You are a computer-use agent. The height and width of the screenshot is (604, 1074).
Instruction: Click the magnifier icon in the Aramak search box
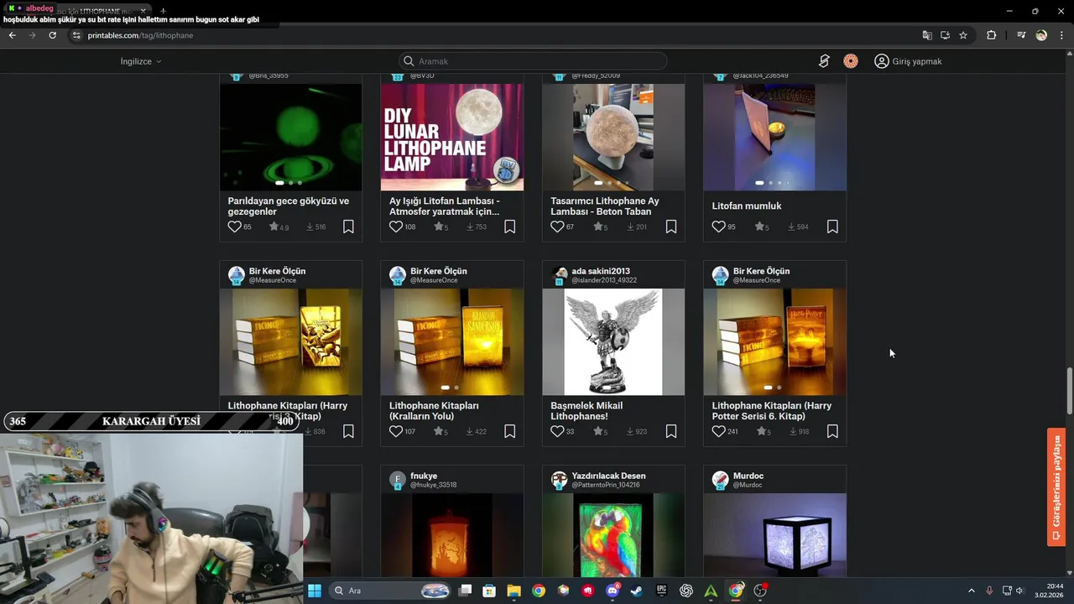coord(409,61)
